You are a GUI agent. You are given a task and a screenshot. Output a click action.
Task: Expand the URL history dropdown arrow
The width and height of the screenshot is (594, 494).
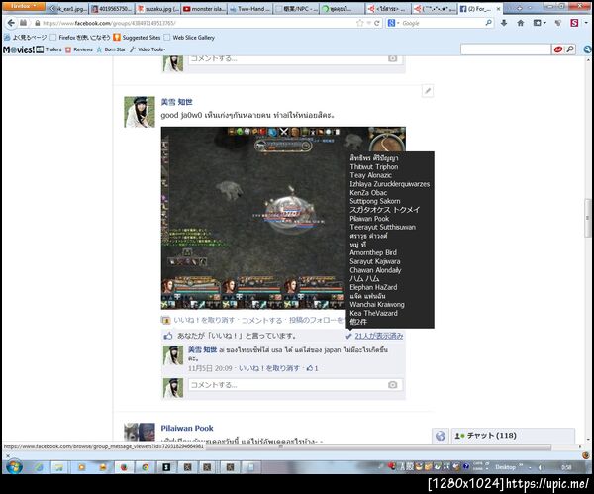point(368,23)
